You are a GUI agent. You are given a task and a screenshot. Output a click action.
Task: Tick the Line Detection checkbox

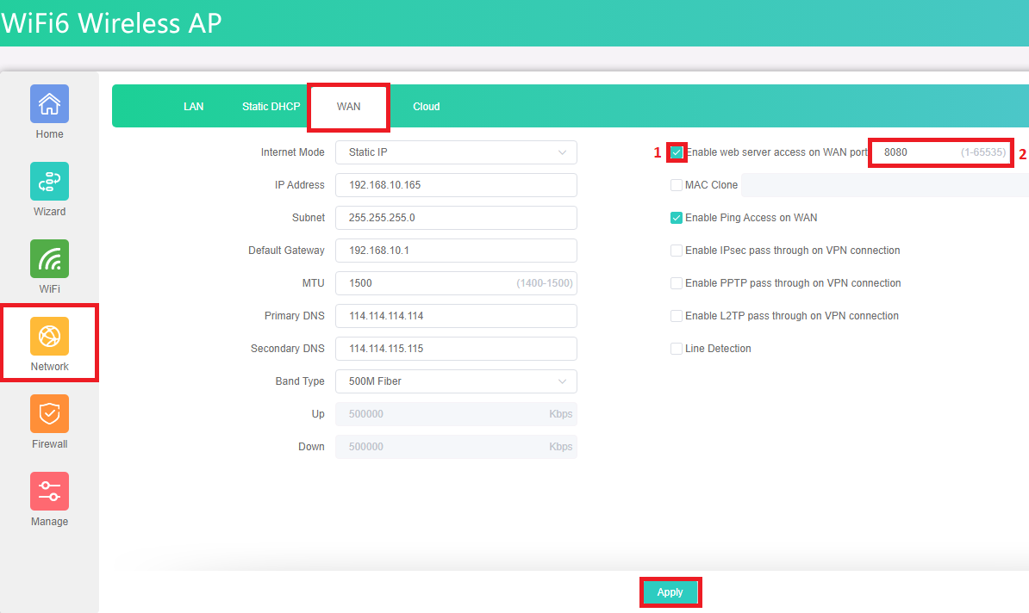point(677,349)
